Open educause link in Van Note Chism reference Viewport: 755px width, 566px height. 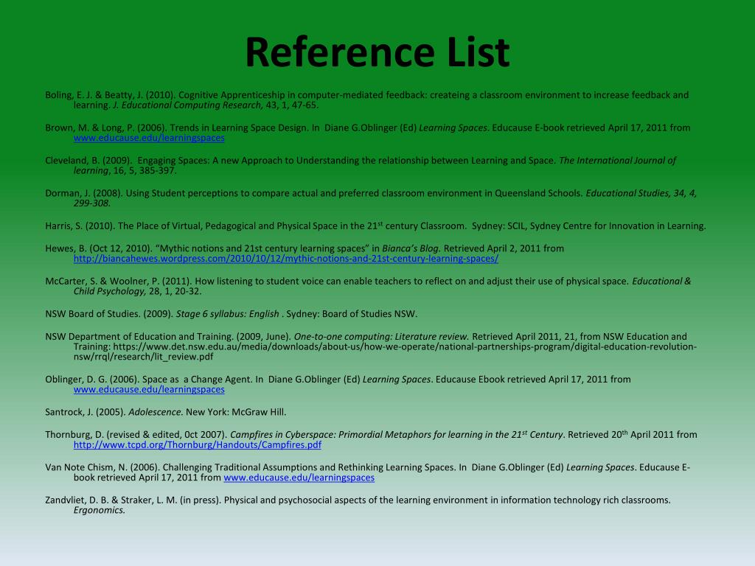(x=299, y=478)
